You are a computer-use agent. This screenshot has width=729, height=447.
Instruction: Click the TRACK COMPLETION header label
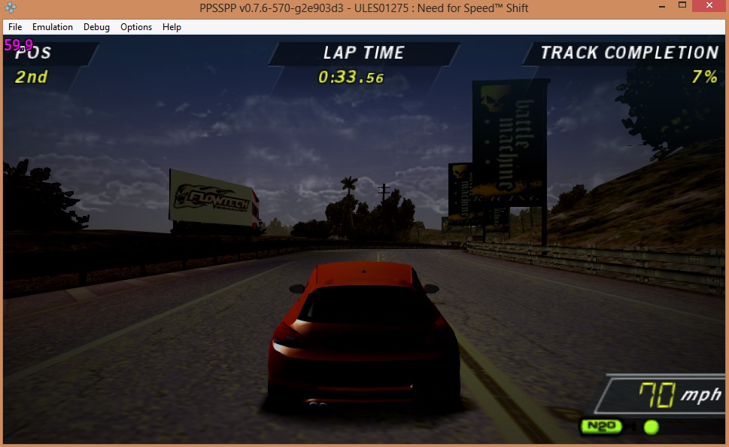[629, 53]
